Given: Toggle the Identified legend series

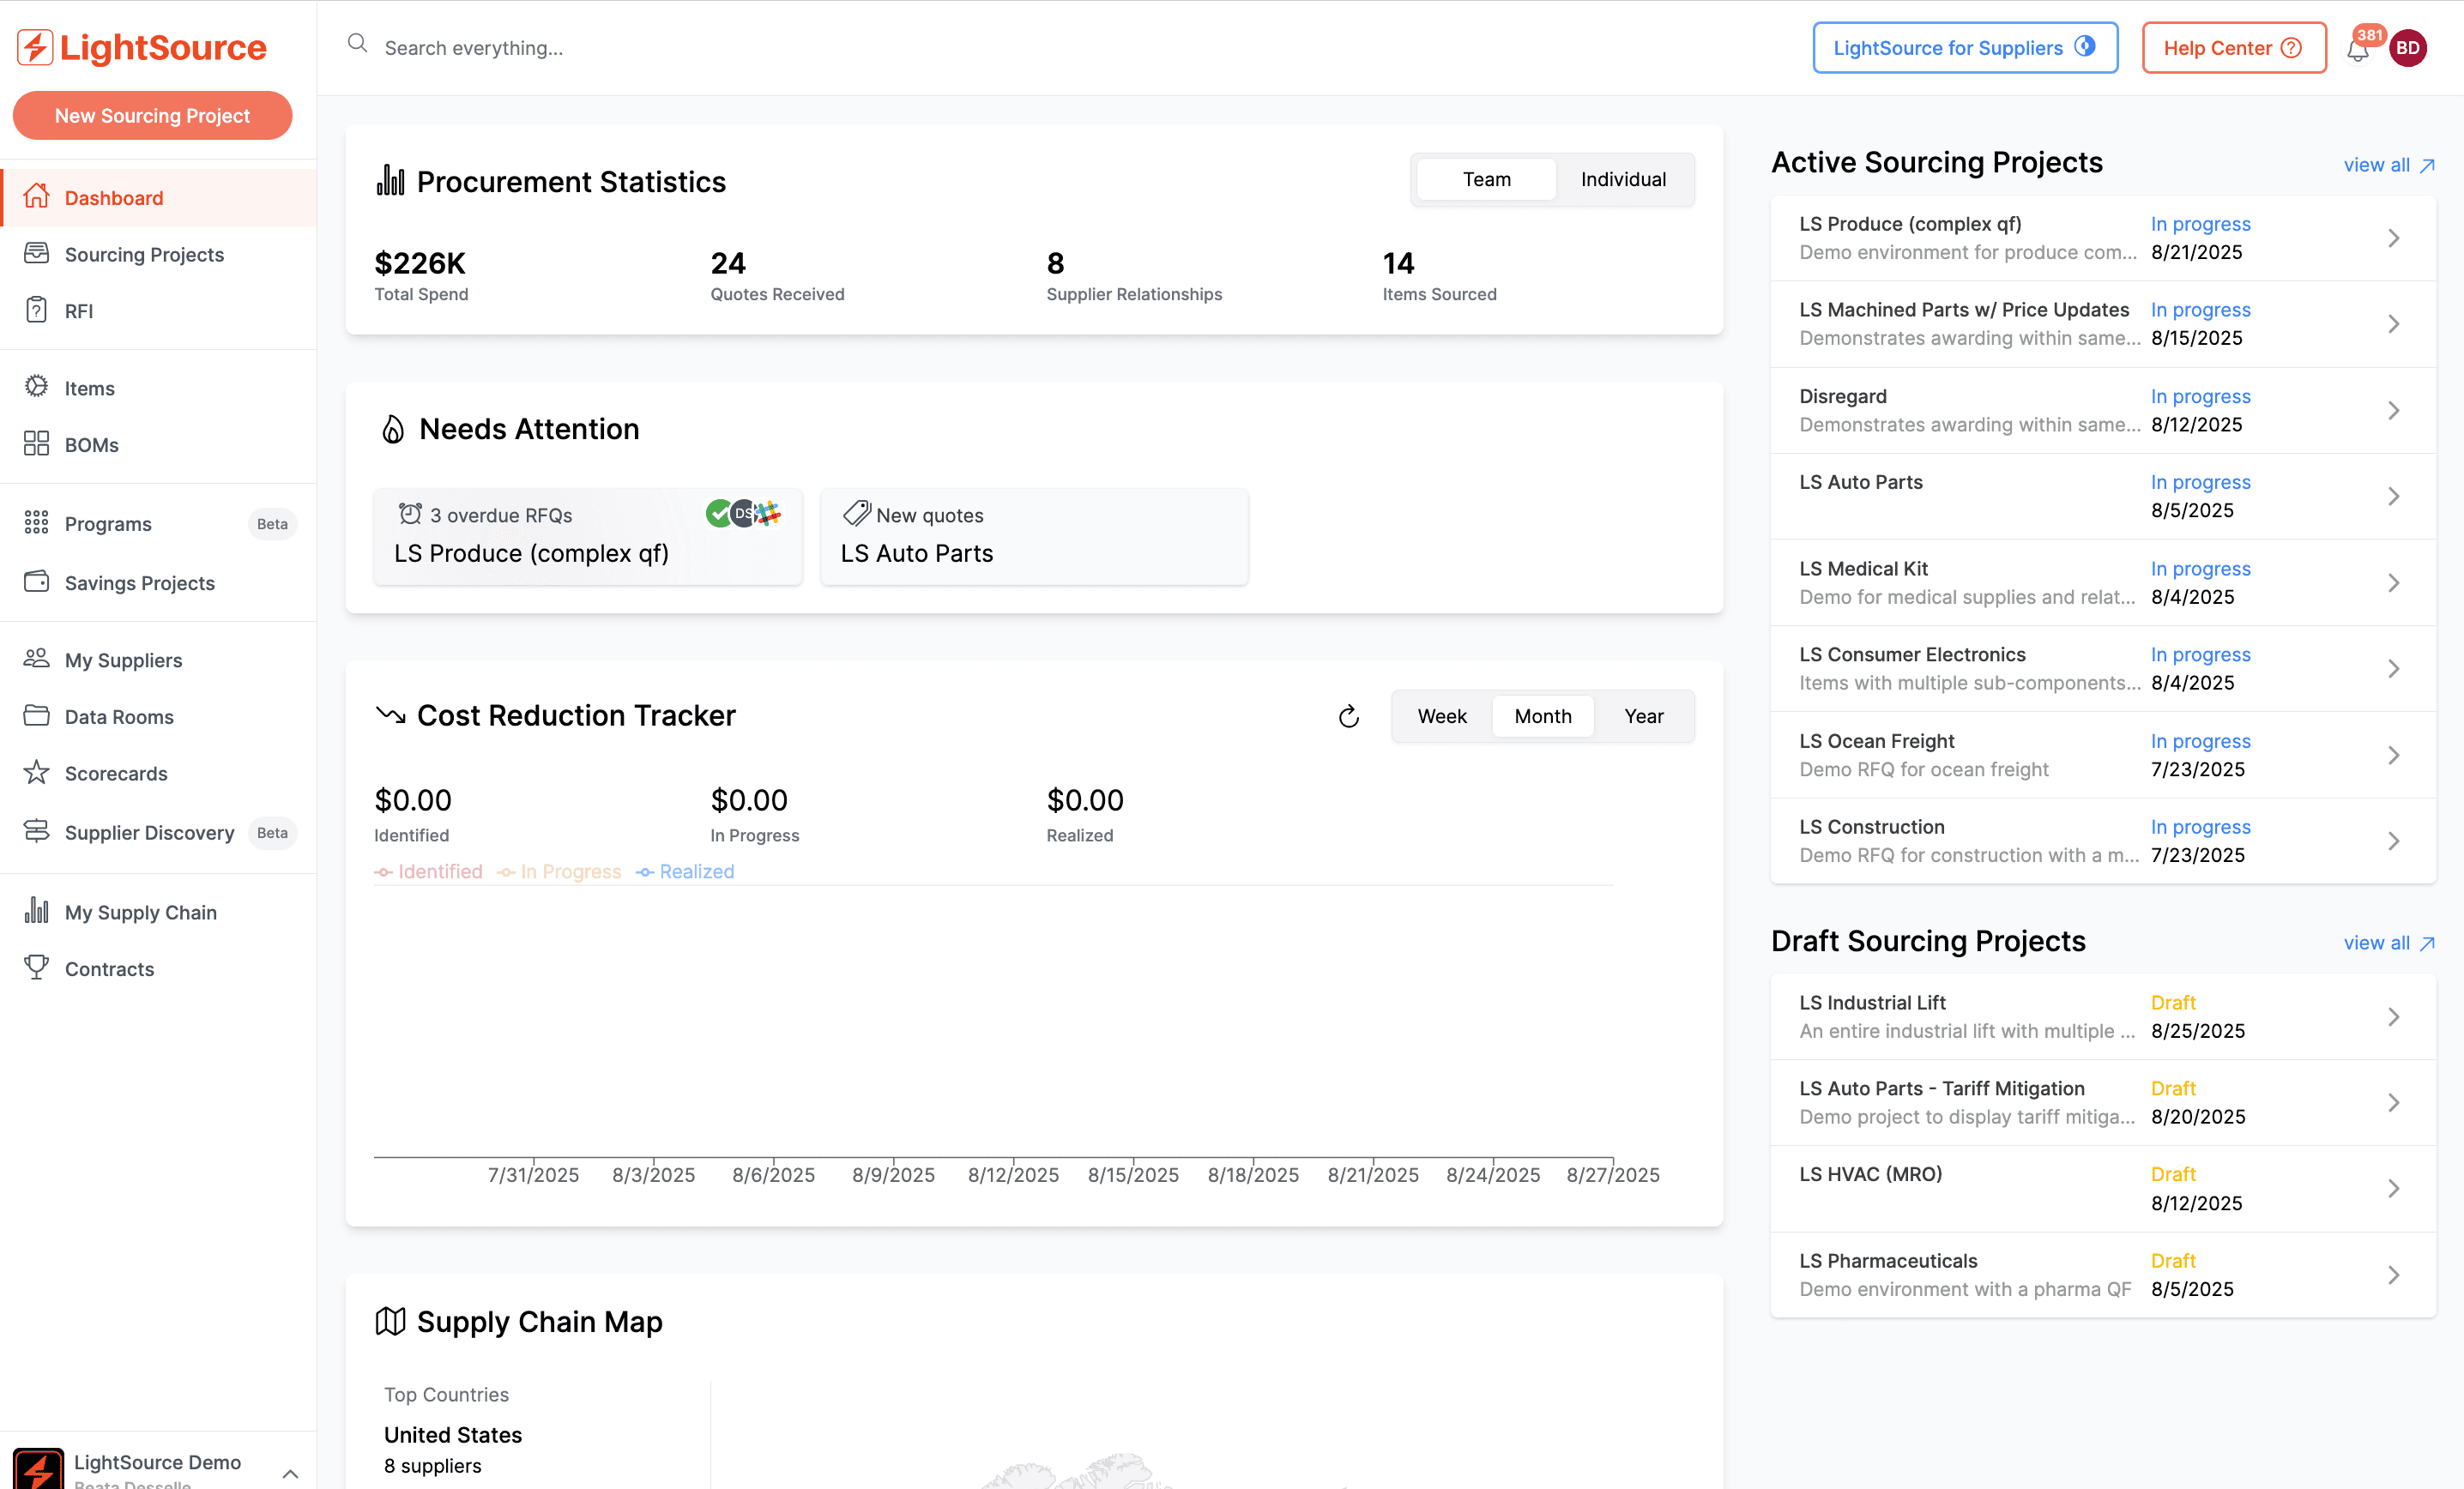Looking at the screenshot, I should 428,871.
